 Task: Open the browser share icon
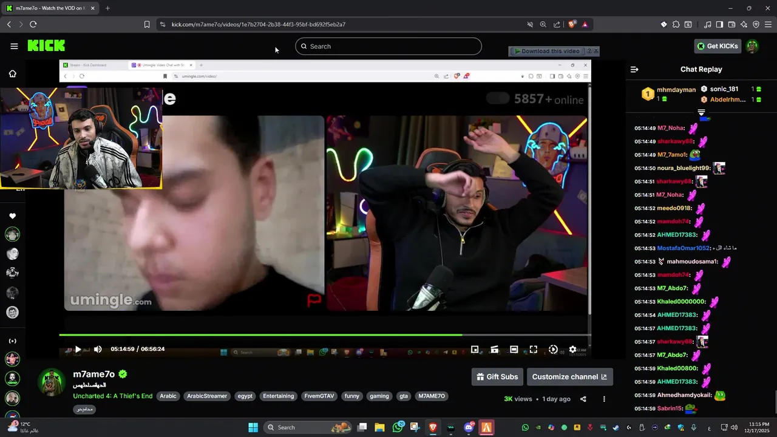point(557,24)
